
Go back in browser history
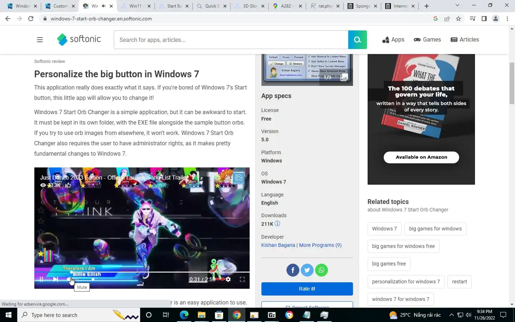[x=8, y=19]
